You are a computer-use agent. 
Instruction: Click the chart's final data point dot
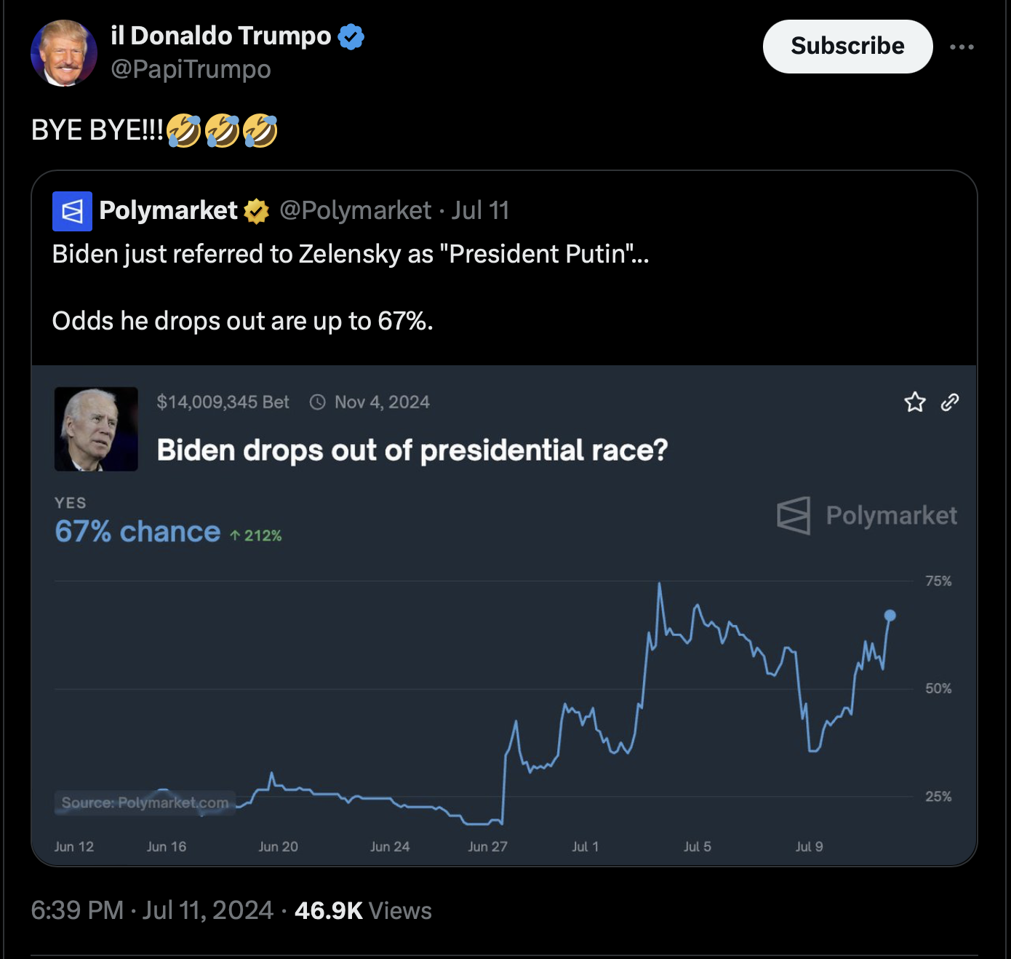[x=890, y=616]
